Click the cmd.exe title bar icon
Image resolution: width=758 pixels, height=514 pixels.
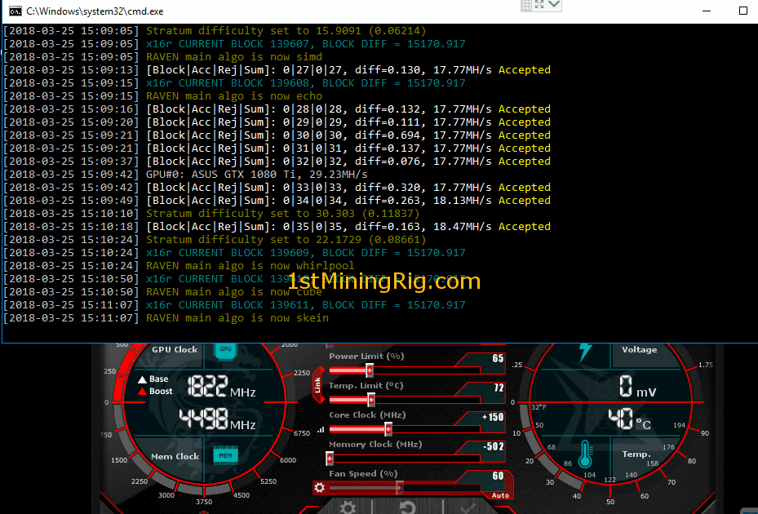[x=15, y=11]
